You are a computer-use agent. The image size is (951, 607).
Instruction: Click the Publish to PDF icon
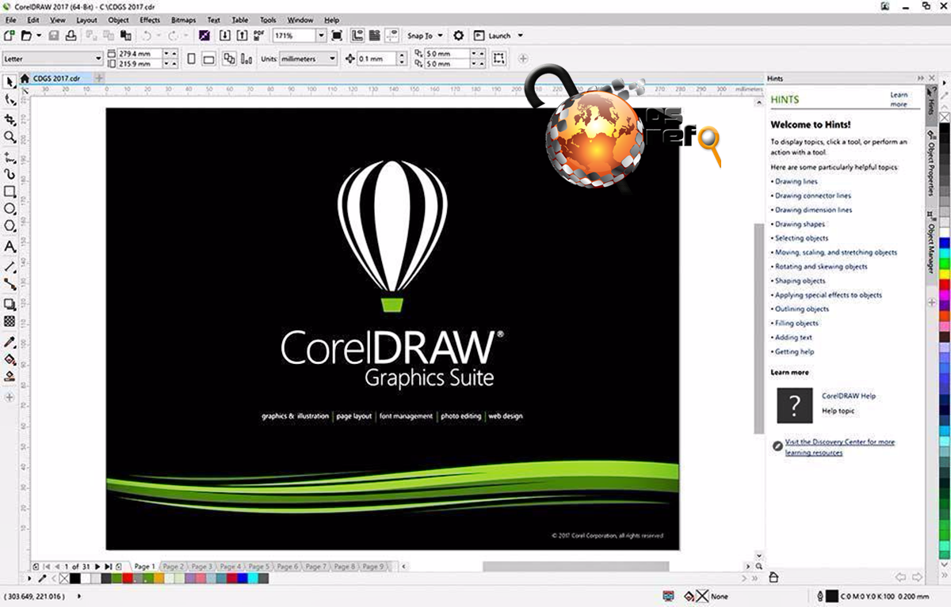point(259,36)
